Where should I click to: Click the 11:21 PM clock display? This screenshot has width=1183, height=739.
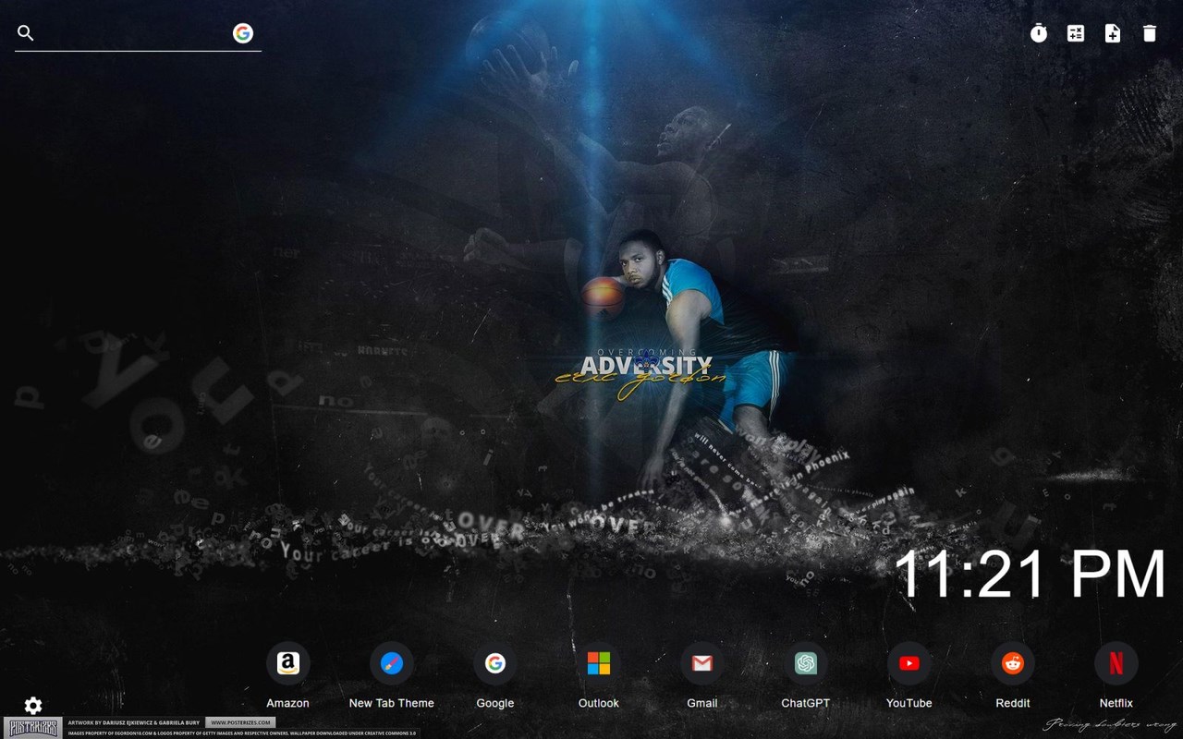pos(1030,575)
